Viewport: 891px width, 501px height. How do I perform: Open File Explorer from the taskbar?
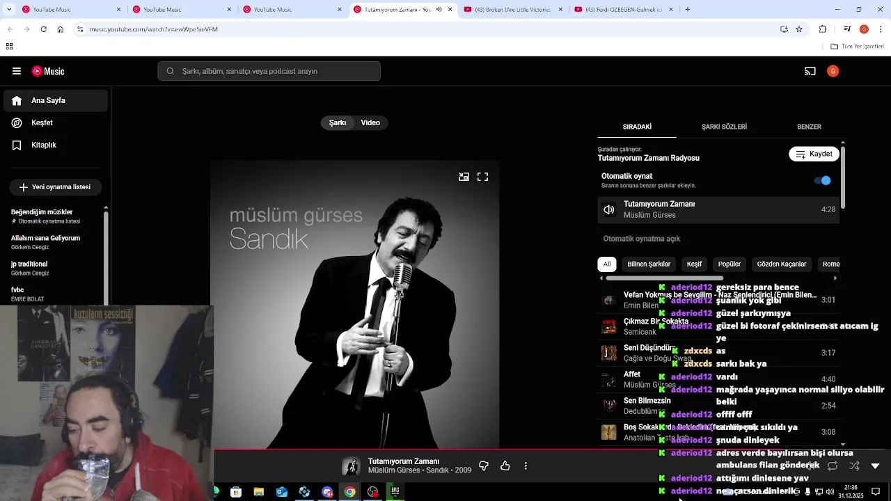(259, 492)
